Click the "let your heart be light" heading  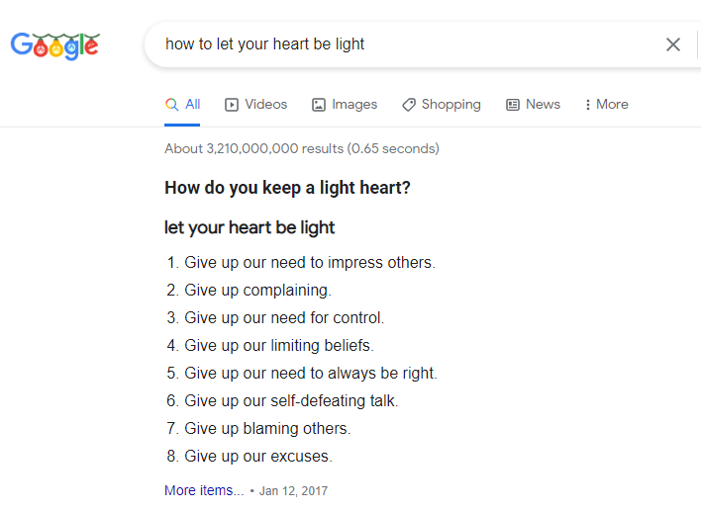click(x=250, y=227)
